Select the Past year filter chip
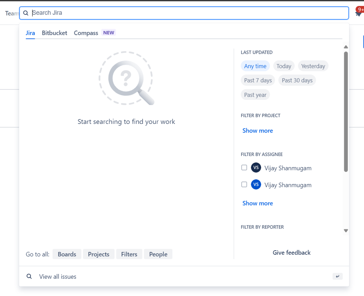364x296 pixels. coord(255,95)
